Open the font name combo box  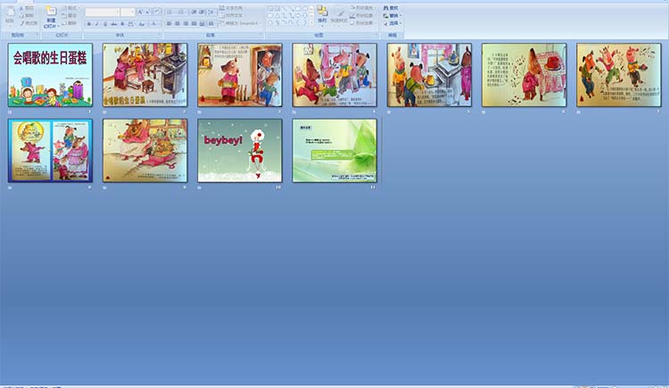pos(103,12)
